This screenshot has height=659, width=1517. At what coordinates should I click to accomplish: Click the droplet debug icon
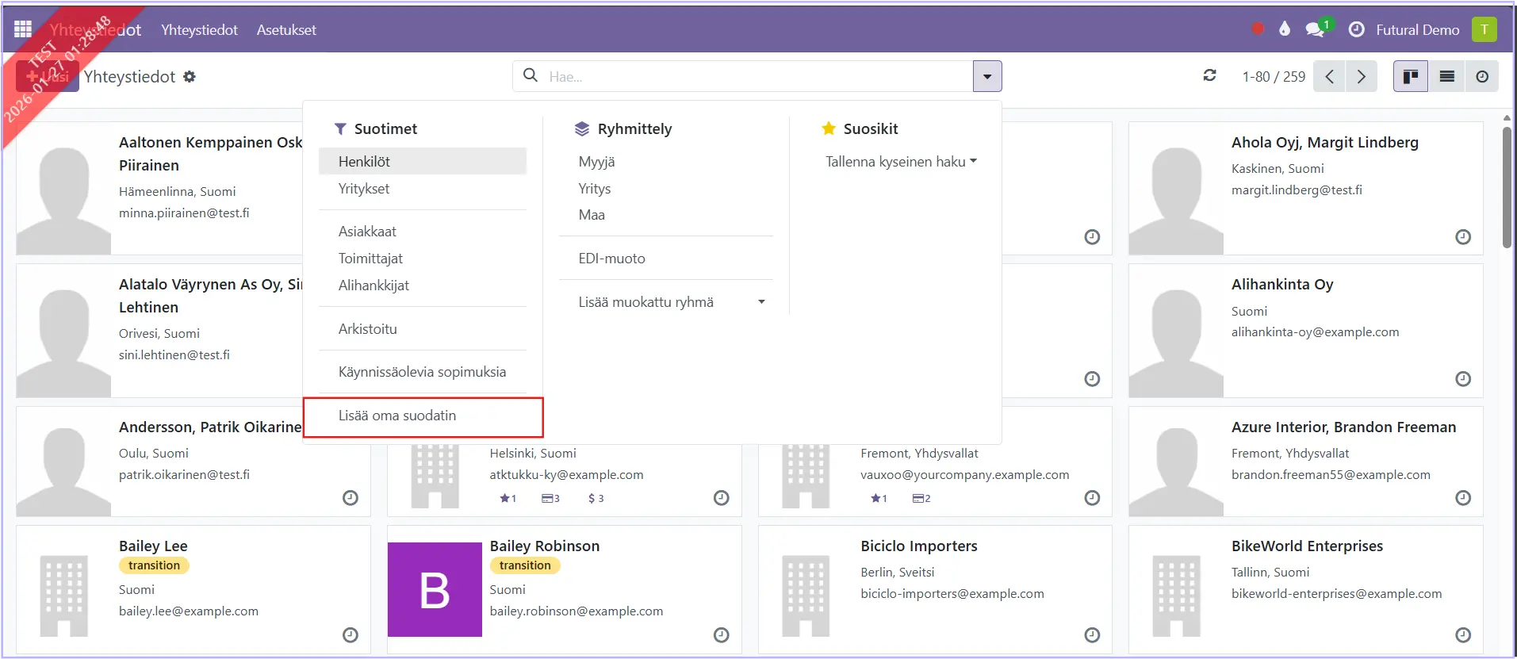point(1285,29)
